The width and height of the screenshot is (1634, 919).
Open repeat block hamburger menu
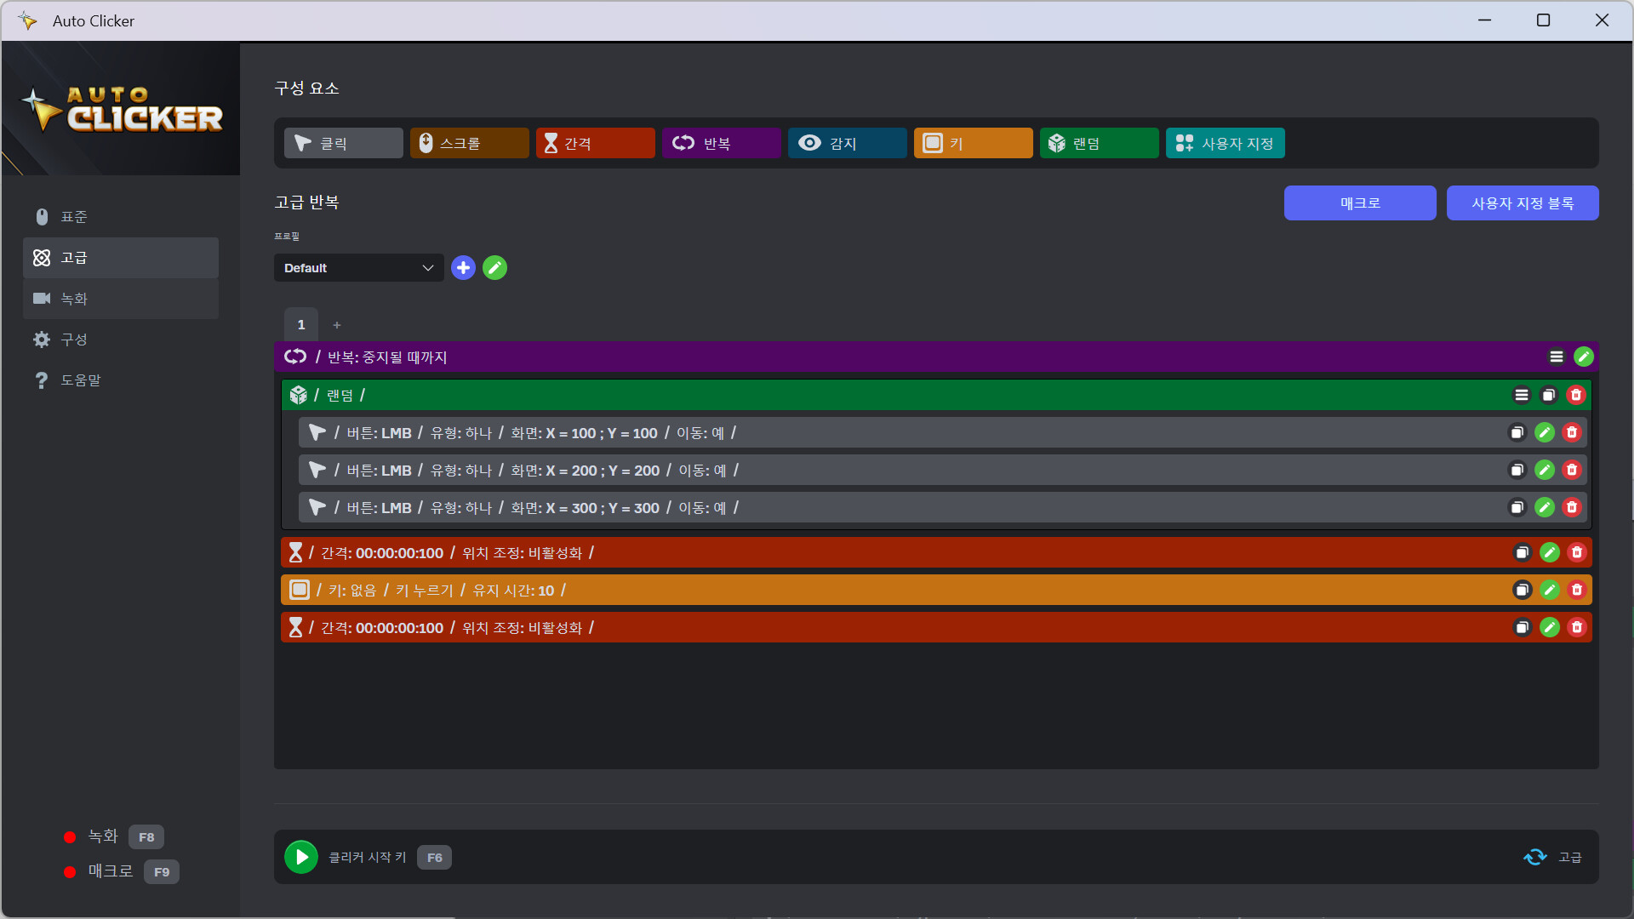point(1557,357)
